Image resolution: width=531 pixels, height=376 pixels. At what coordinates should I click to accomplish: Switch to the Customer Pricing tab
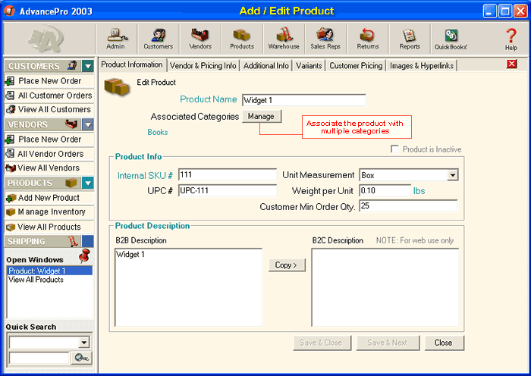(356, 66)
